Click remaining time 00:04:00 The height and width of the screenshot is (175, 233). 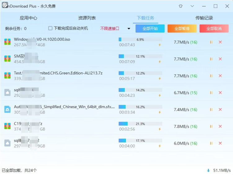127,146
